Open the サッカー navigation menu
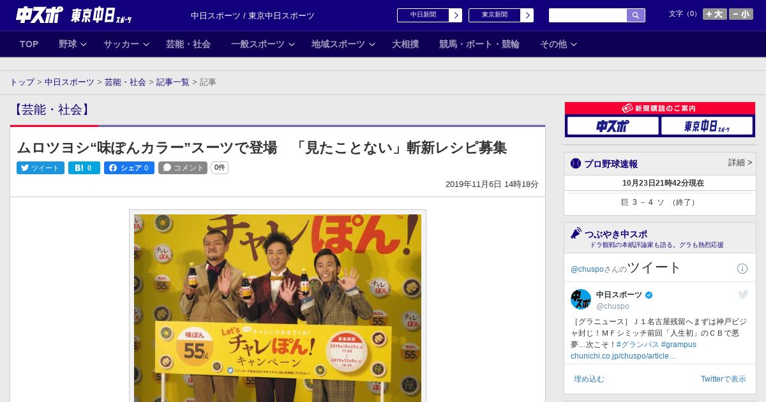 (x=121, y=44)
